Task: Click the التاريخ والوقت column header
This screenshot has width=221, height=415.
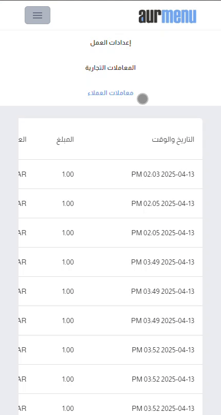Action: 173,140
